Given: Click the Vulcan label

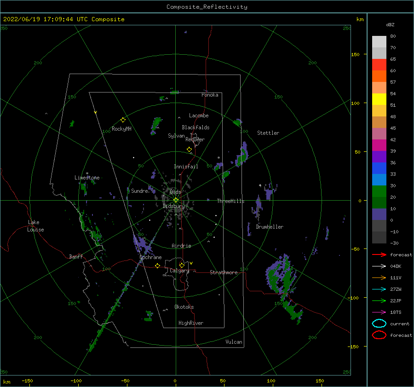Looking at the screenshot, I should [x=234, y=342].
